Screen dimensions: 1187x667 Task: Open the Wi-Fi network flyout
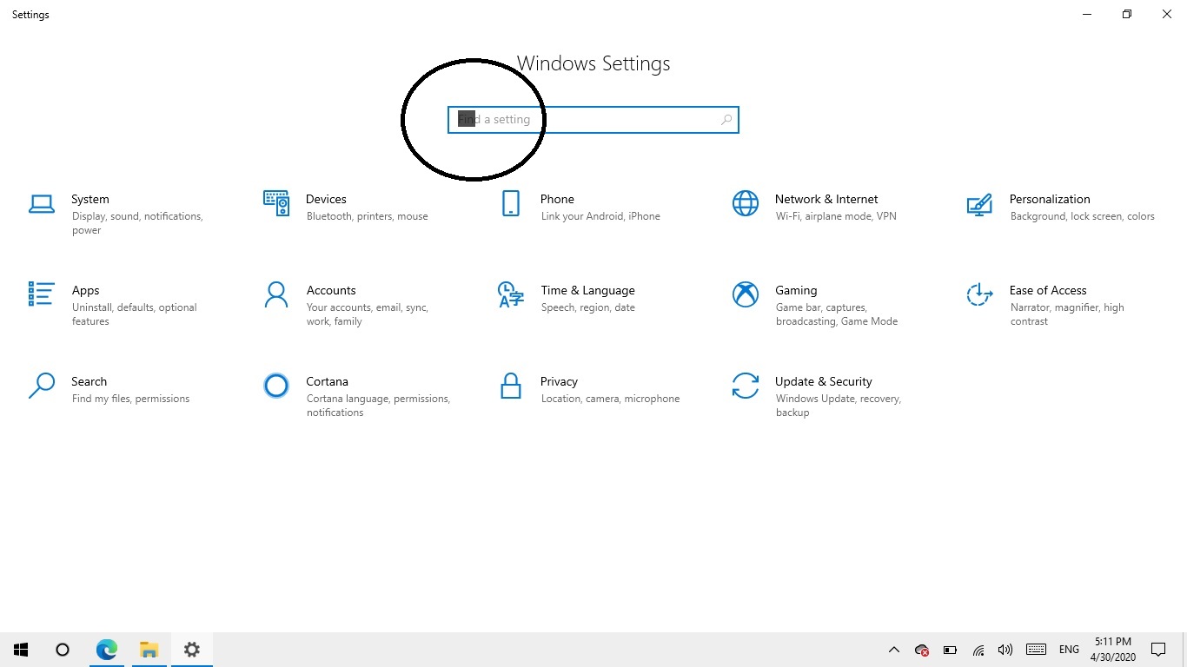978,650
